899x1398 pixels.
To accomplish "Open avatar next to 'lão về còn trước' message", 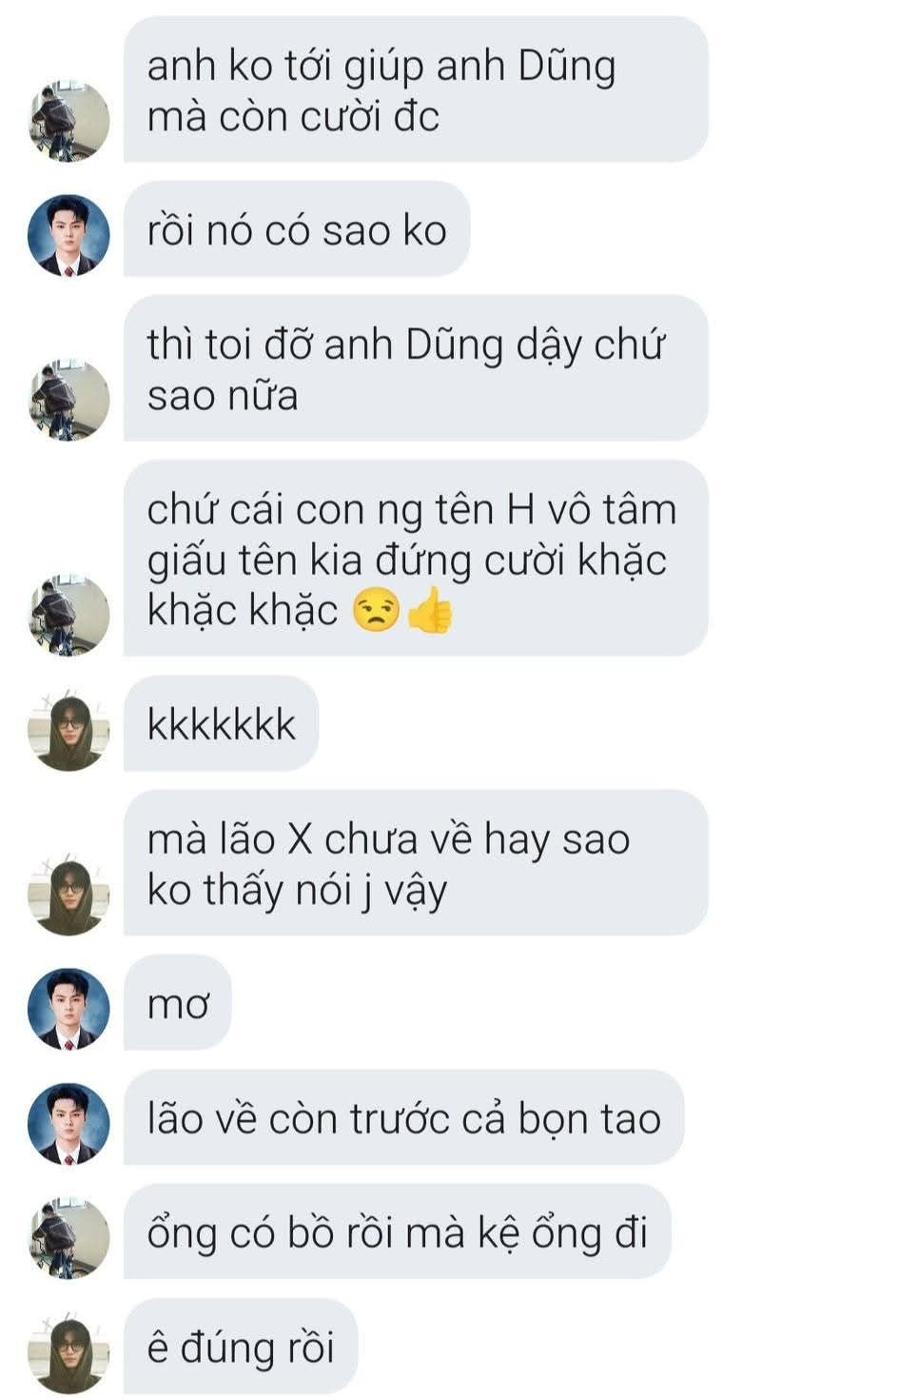I will [68, 1123].
